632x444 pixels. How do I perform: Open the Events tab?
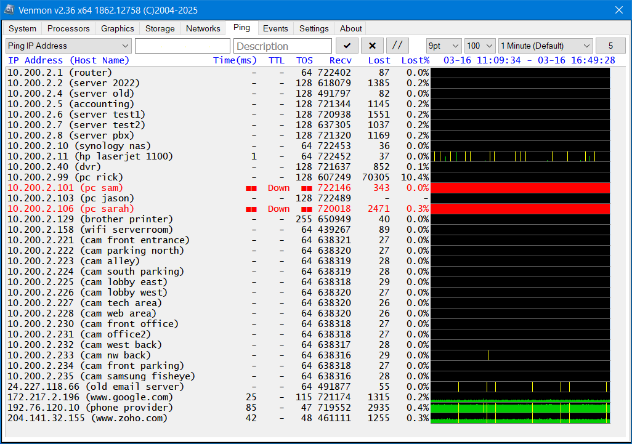point(275,28)
